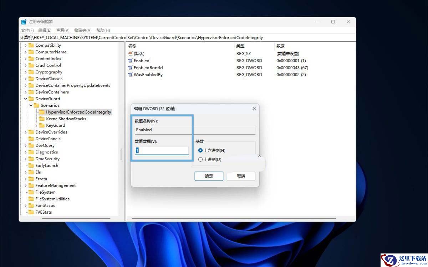Close the 编辑 DWORD dialog

[x=254, y=109]
